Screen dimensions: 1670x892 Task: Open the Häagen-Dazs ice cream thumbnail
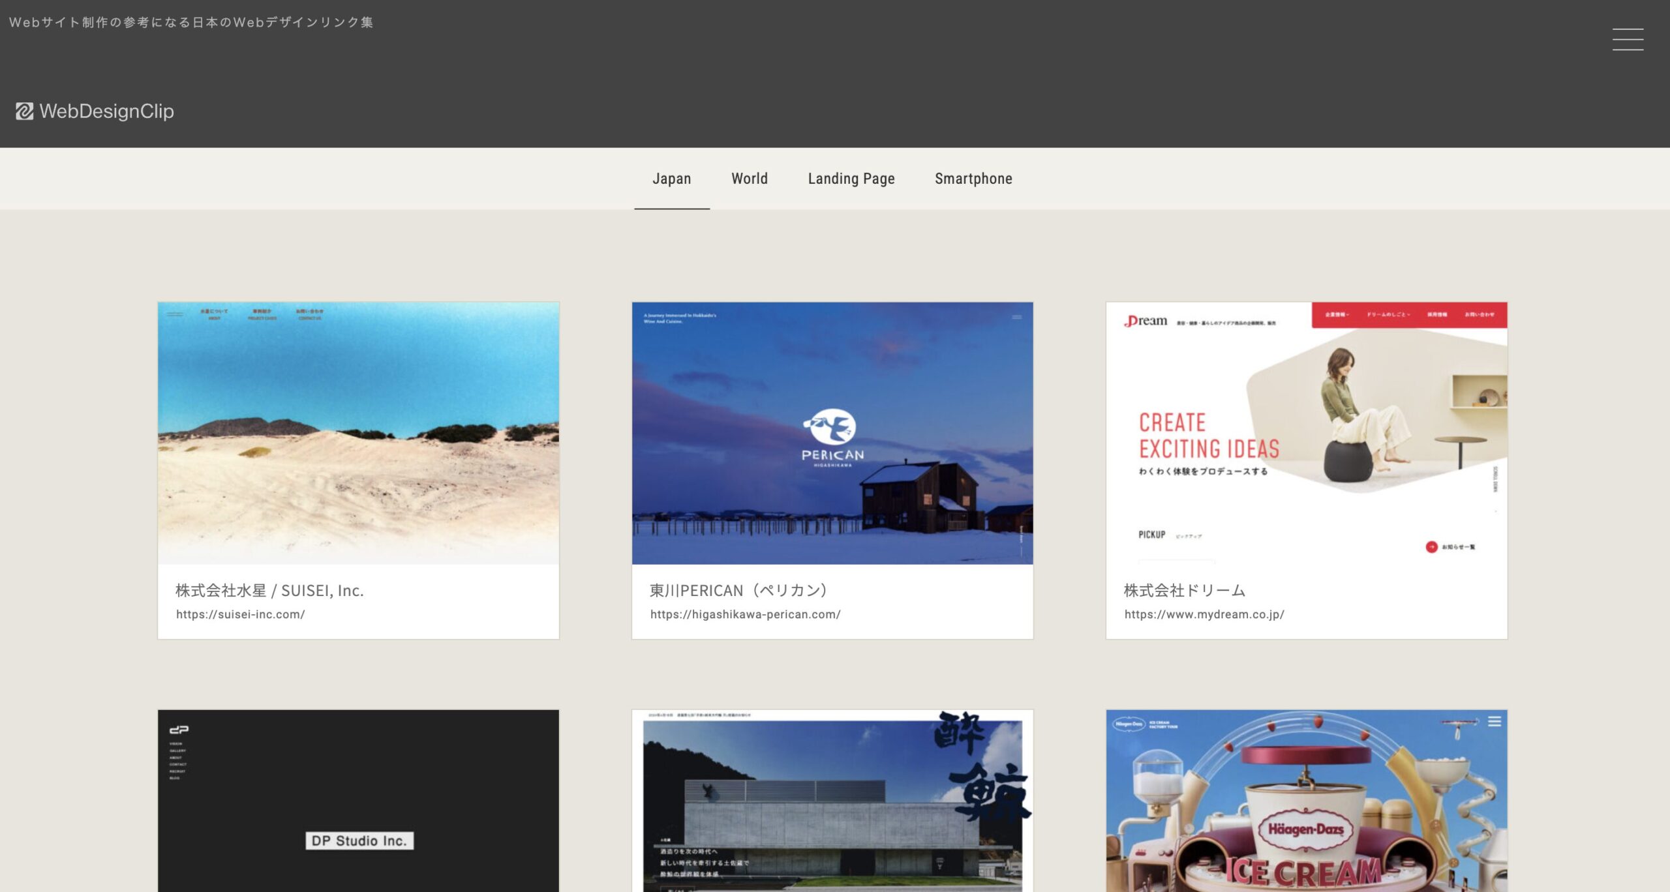[x=1306, y=801]
